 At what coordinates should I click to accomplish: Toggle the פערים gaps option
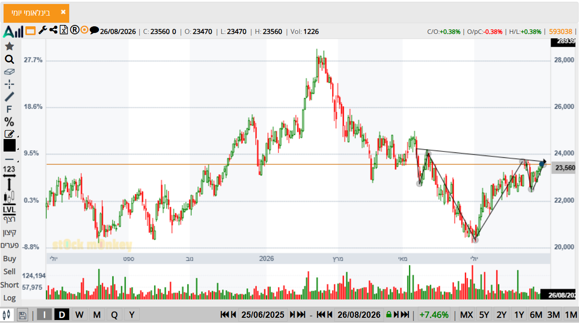(9, 245)
